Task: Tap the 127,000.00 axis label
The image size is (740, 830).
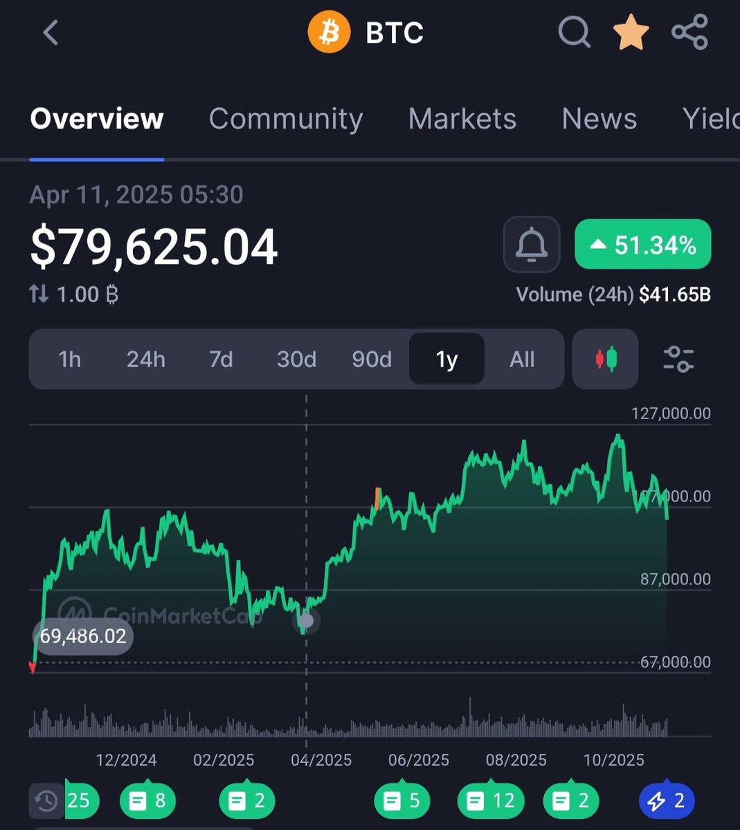Action: coord(671,414)
